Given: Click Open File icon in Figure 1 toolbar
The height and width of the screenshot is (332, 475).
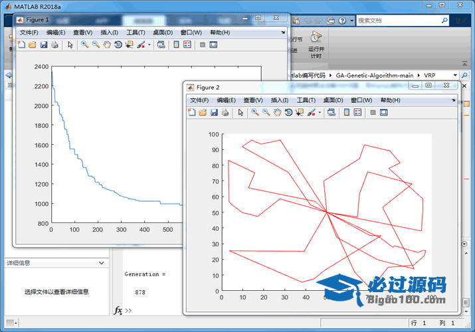Looking at the screenshot, I should tap(32, 44).
